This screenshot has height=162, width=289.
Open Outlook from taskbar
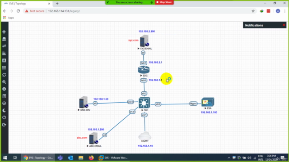click(70, 157)
